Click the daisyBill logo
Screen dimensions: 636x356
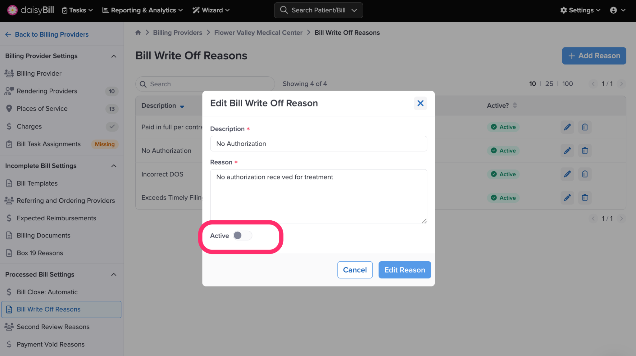[x=30, y=10]
